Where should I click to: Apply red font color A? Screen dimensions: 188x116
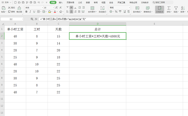(x=55, y=12)
